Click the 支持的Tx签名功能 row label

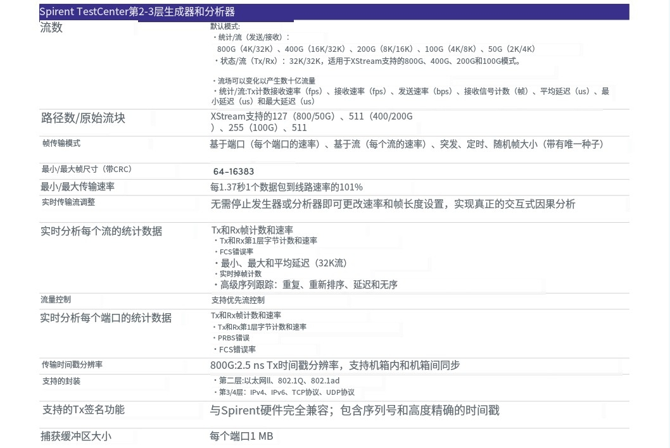coord(83,410)
